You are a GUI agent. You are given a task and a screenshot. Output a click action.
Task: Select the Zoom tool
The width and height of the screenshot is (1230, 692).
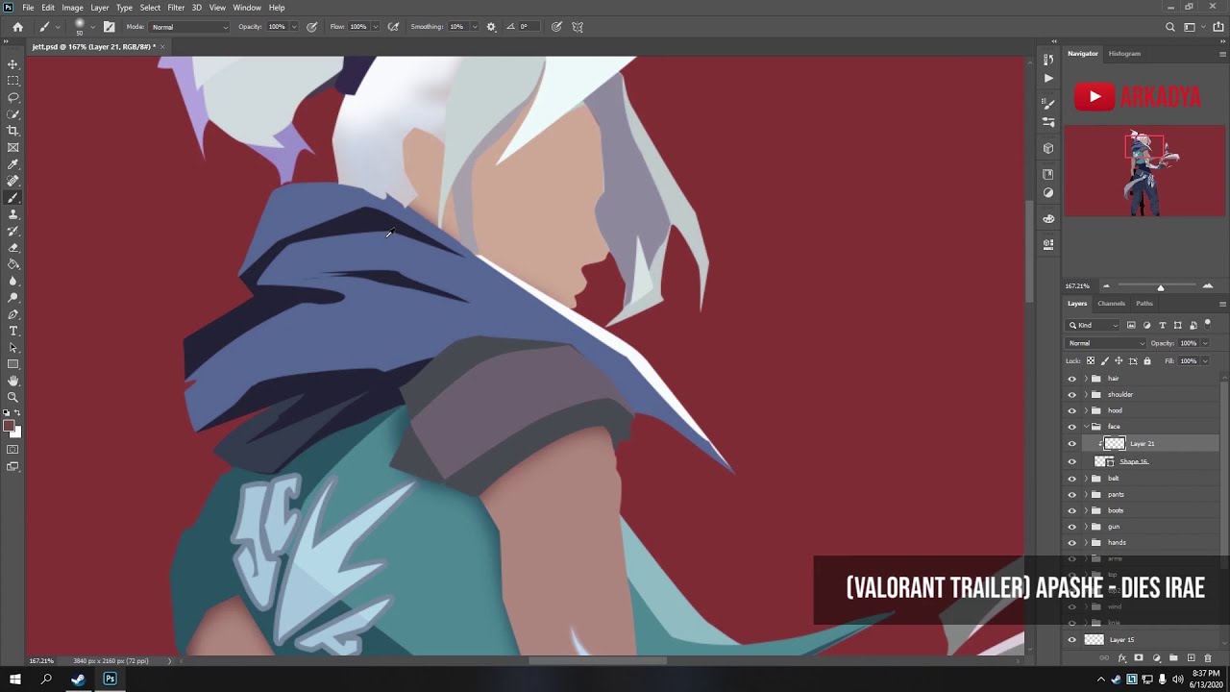click(x=13, y=397)
